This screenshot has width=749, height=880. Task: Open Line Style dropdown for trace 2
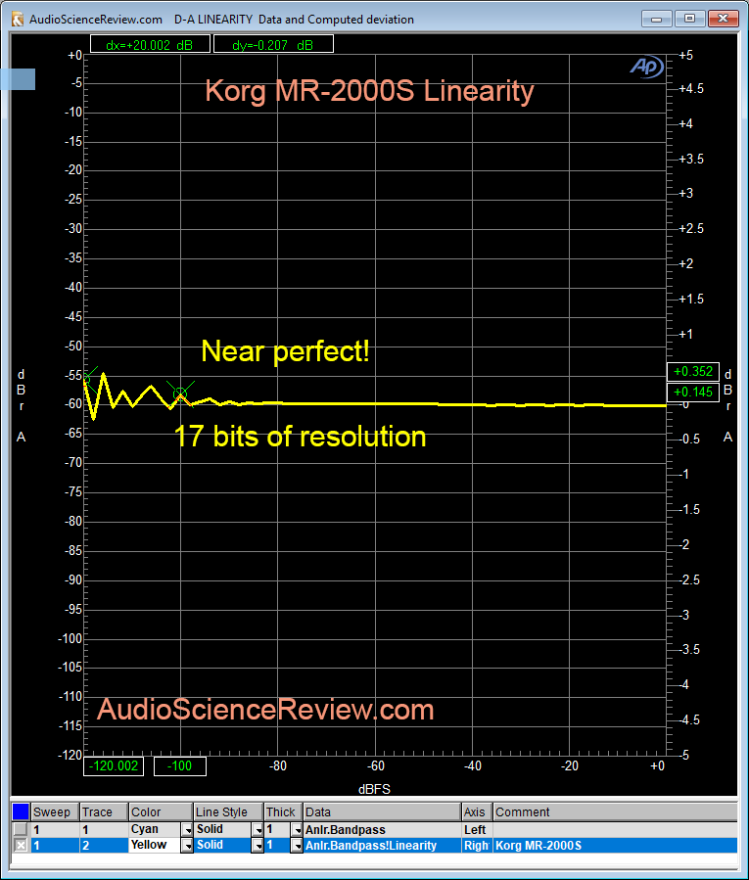[x=257, y=845]
